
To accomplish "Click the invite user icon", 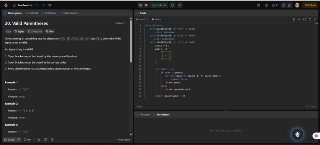I will click(x=289, y=5).
